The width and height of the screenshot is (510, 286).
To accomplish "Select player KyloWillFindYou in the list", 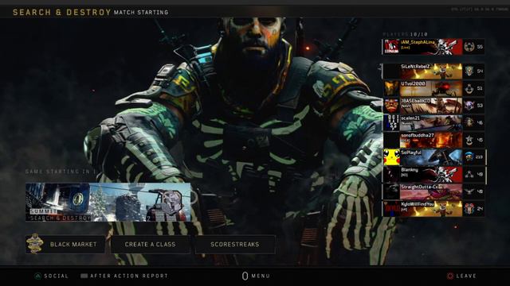I will [x=433, y=209].
